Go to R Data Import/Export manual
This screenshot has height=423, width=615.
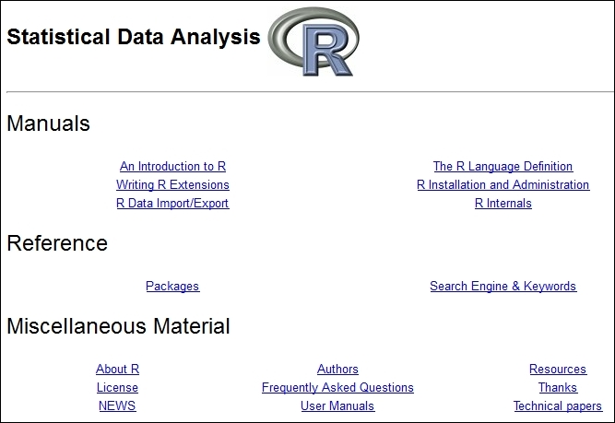click(x=172, y=203)
